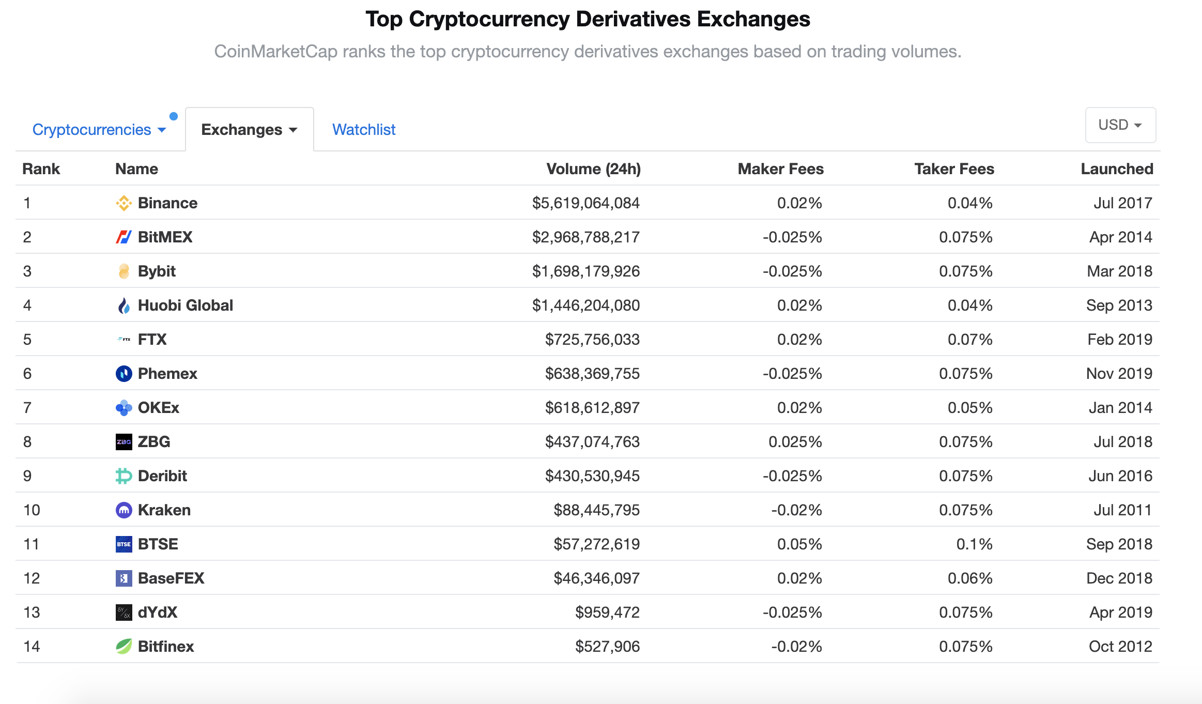Viewport: 1202px width, 704px height.
Task: Open the Bybit exchange link
Action: pyautogui.click(x=157, y=271)
